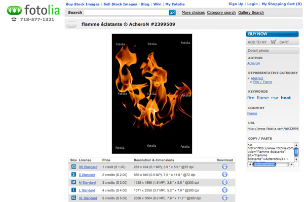Screen dimensions: 304x202
Task: Click the go! search button
Action: [172, 13]
